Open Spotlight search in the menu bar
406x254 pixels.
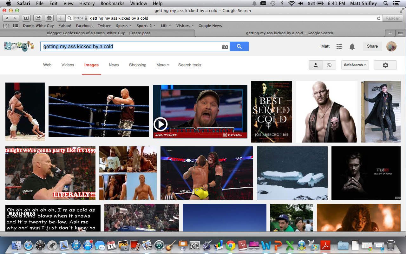[x=386, y=3]
